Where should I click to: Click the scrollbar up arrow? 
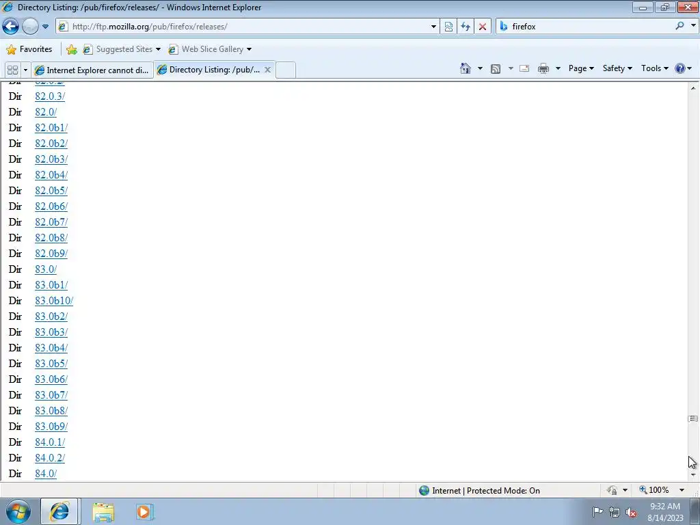pyautogui.click(x=693, y=88)
